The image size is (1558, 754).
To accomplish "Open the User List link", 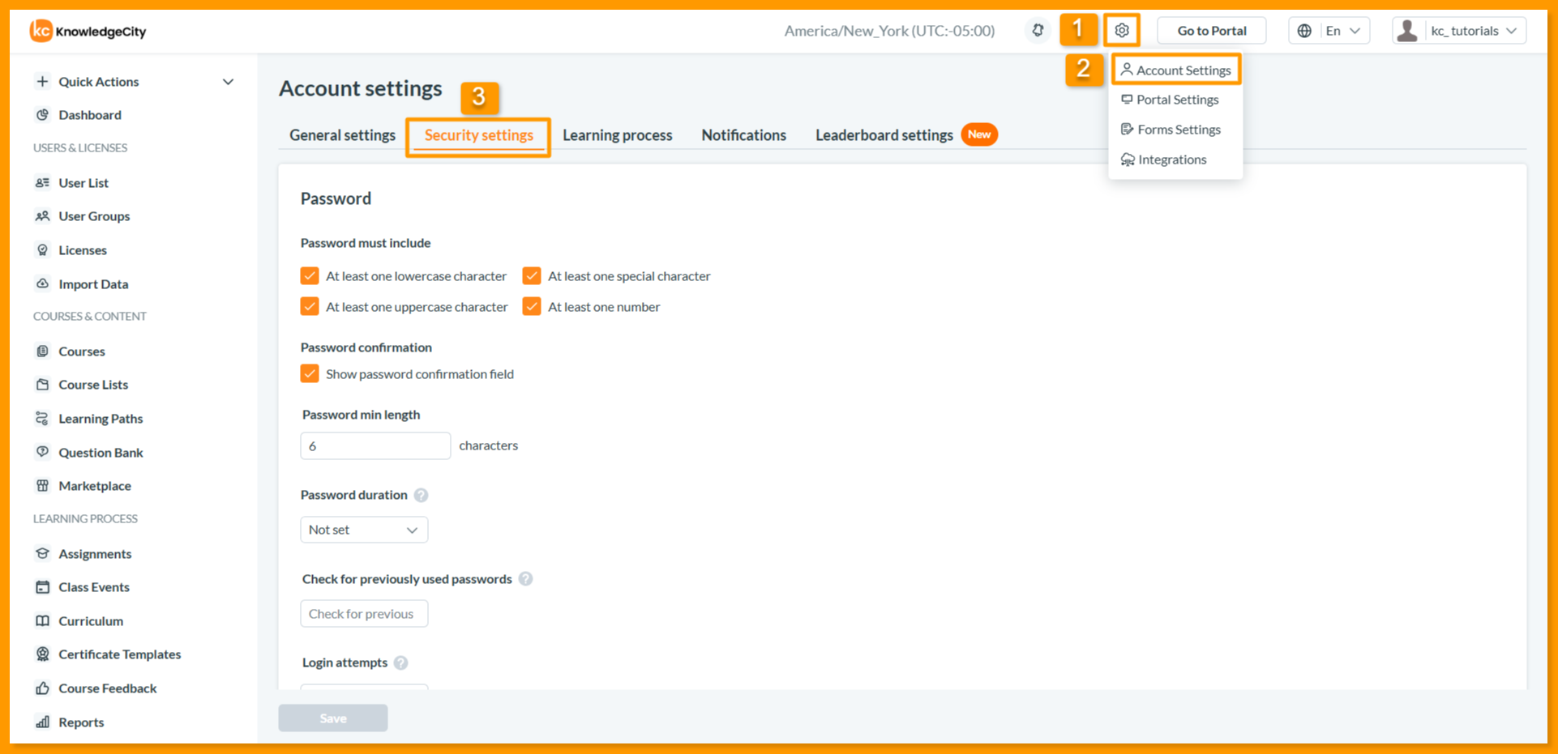I will (x=83, y=183).
